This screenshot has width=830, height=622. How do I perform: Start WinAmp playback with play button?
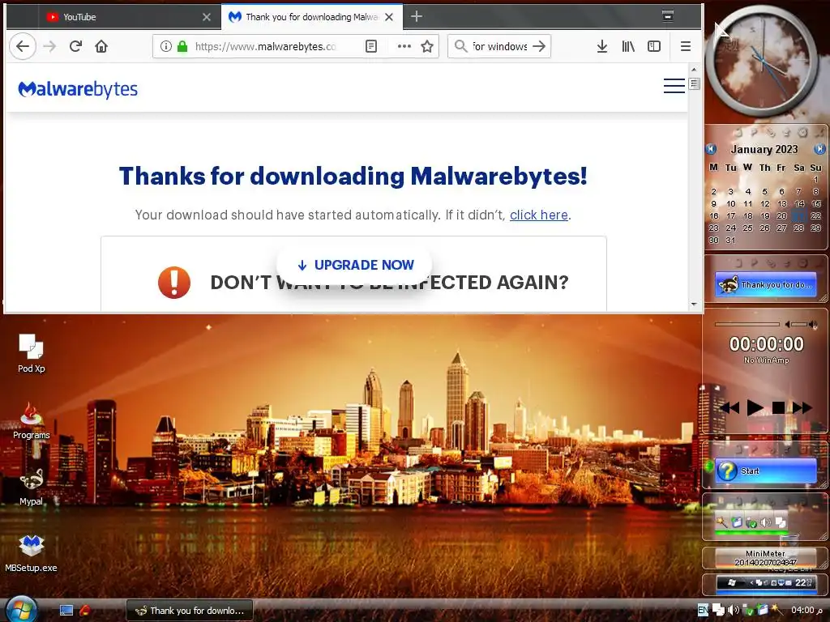click(x=755, y=407)
